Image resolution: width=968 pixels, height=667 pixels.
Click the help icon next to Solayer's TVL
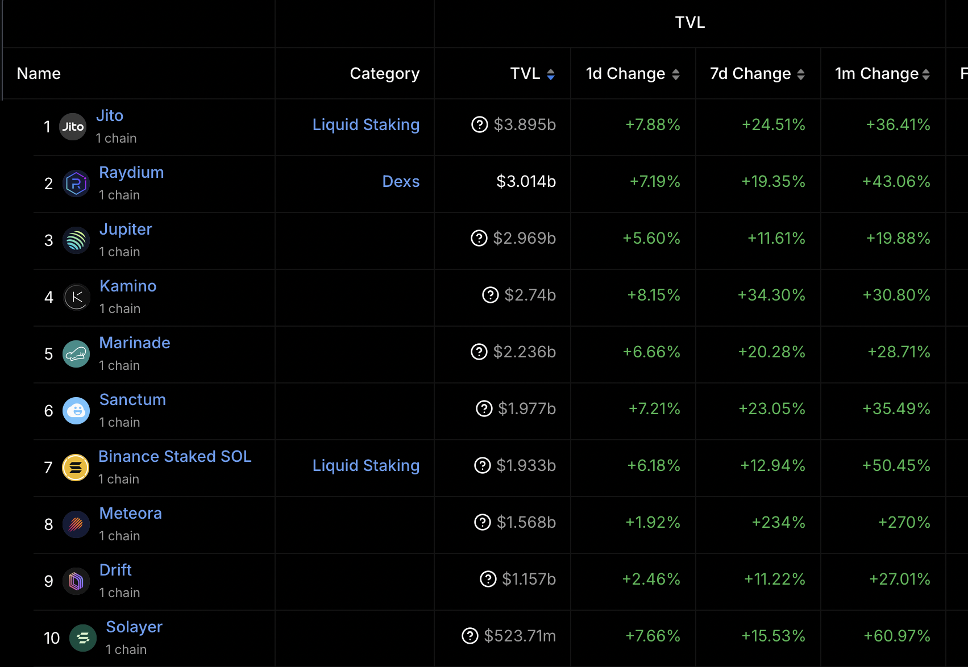[x=470, y=636]
